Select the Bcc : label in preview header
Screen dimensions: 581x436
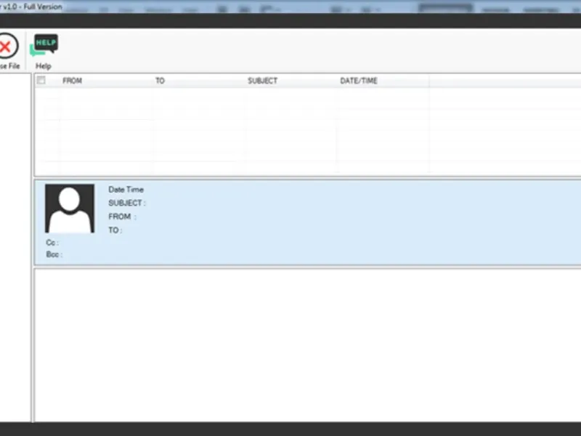pyautogui.click(x=54, y=254)
